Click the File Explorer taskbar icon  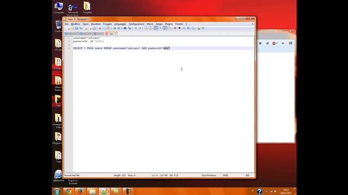click(x=92, y=191)
